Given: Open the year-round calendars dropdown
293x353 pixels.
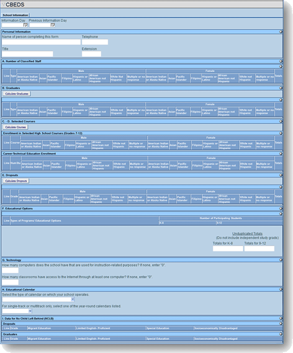Looking at the screenshot, I should [x=17, y=311].
